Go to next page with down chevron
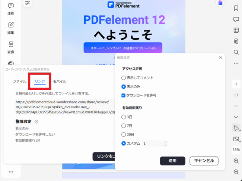 point(236,117)
